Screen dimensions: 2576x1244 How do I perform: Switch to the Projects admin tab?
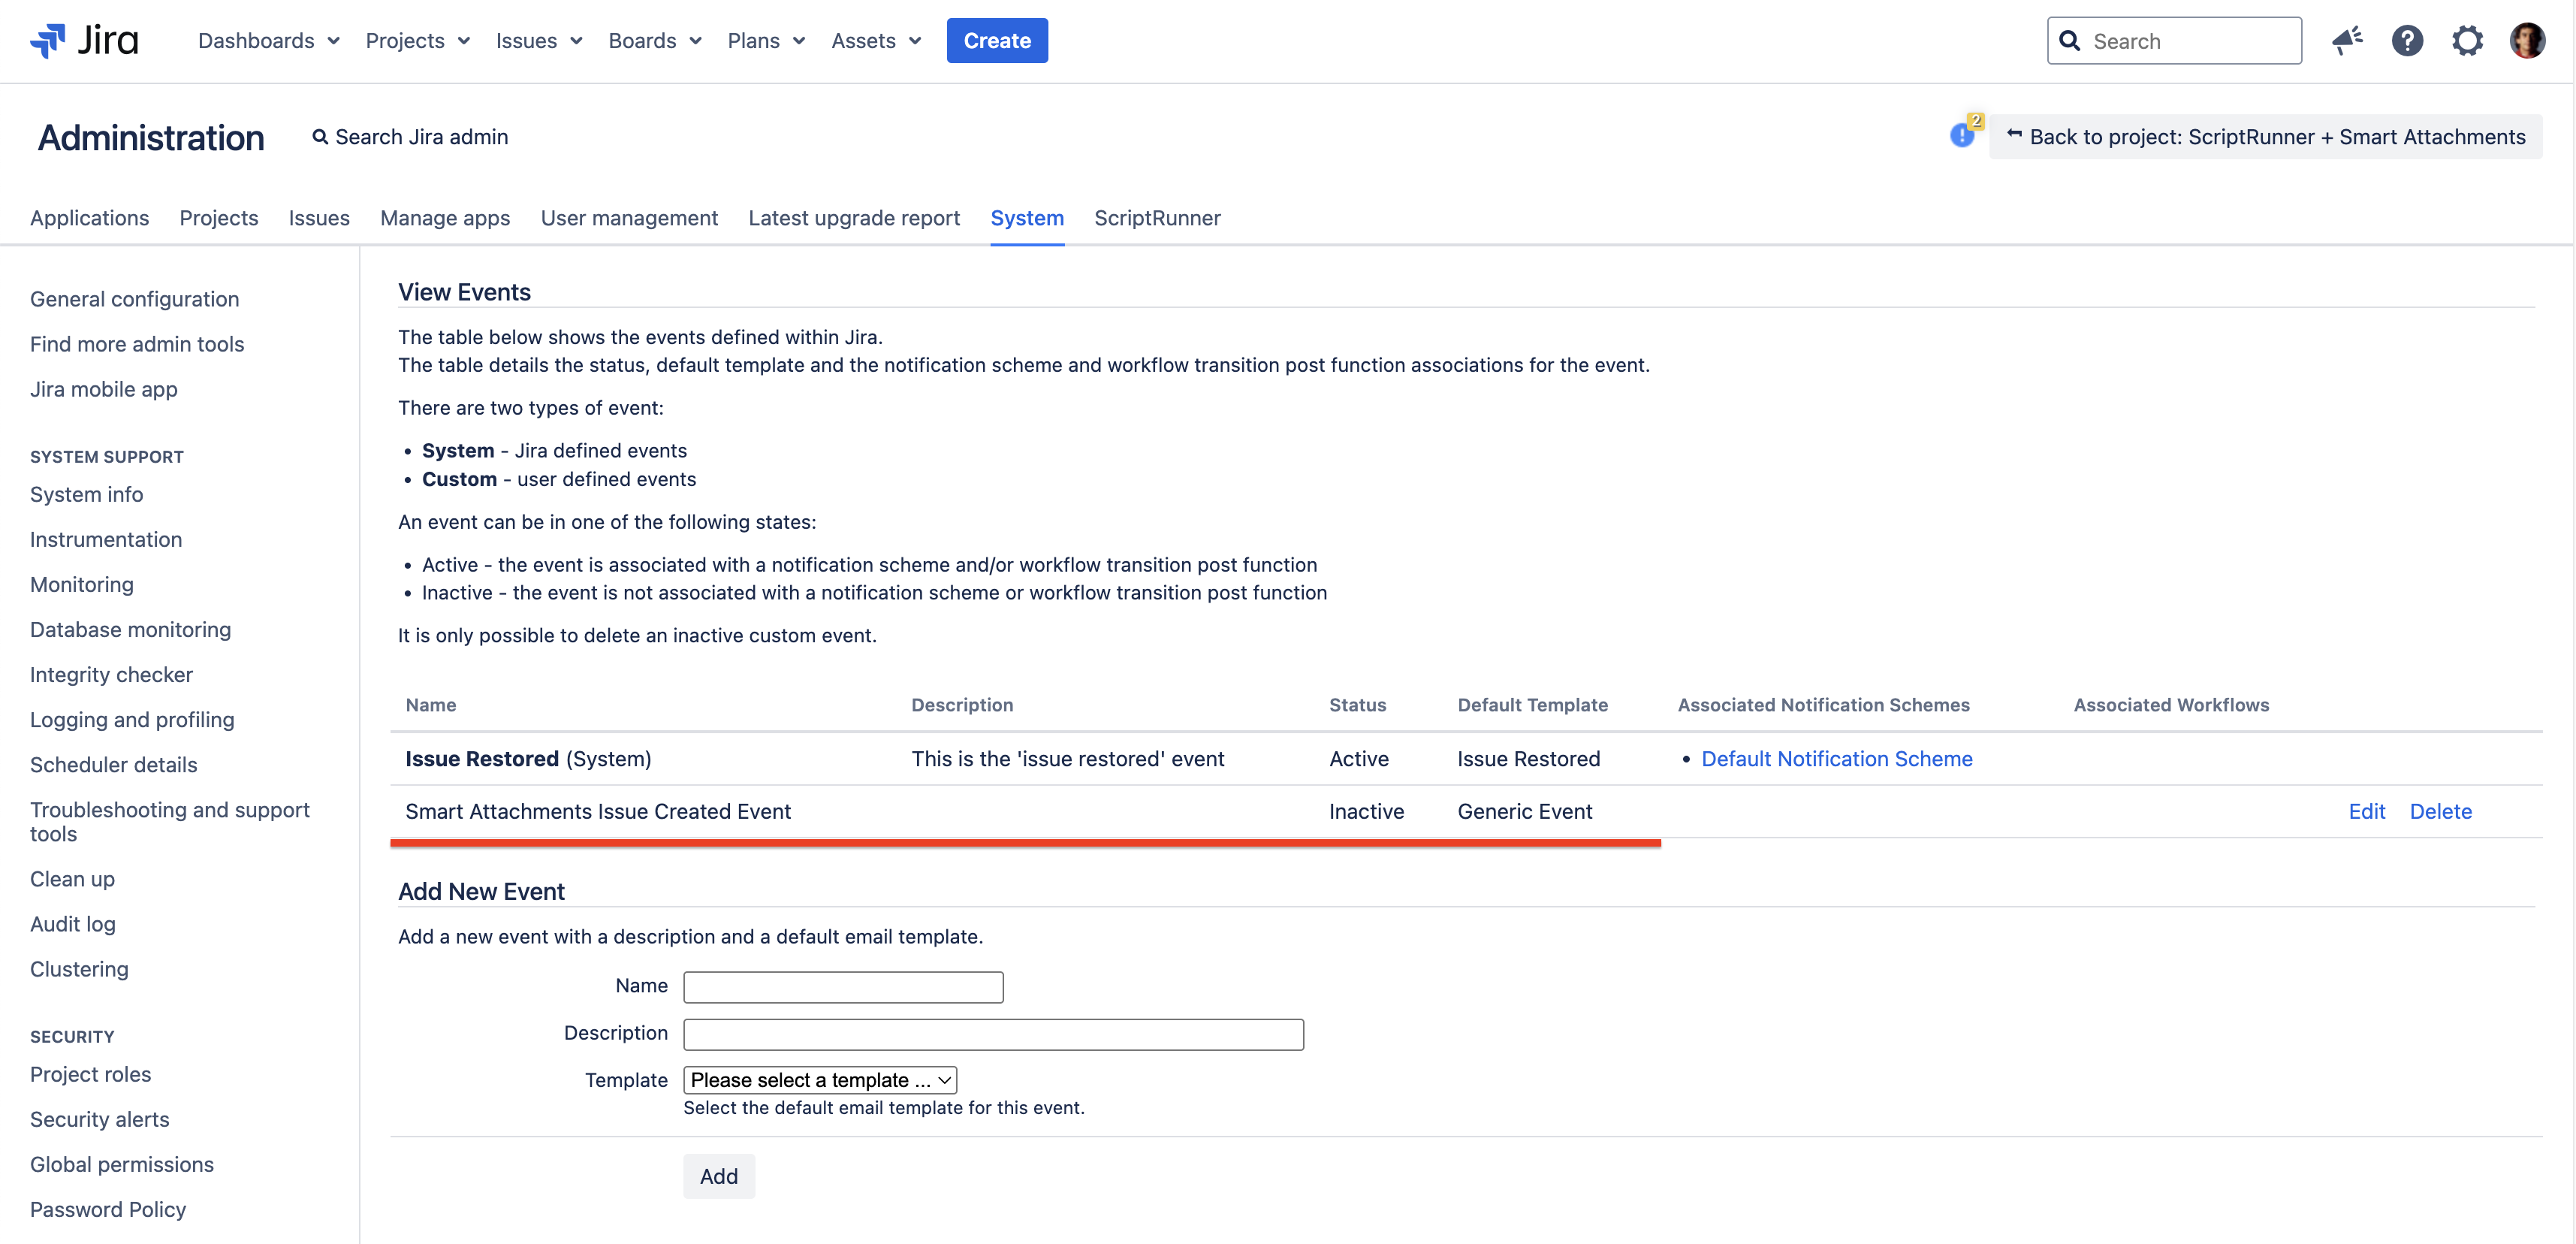[219, 218]
